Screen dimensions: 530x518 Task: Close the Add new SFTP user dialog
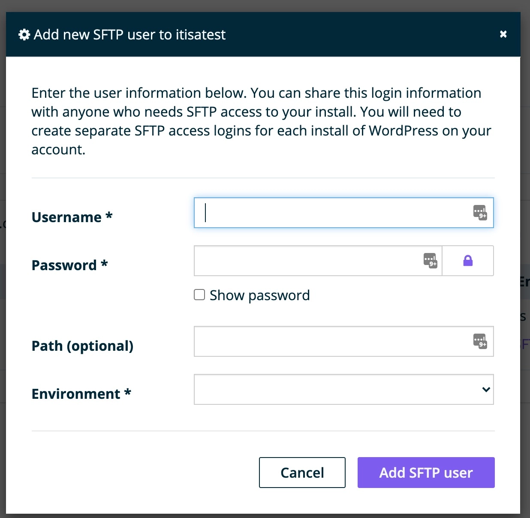pos(503,34)
